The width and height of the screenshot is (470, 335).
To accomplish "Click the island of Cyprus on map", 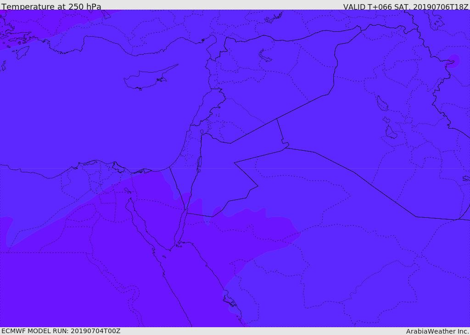I will [150, 77].
